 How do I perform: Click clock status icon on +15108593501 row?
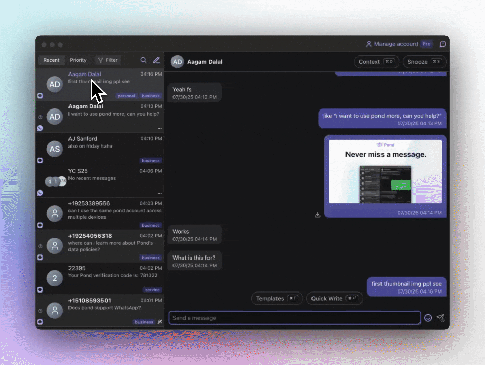40,311
